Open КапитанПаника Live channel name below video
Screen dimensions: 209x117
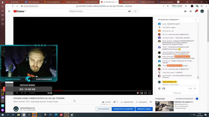[27, 108]
